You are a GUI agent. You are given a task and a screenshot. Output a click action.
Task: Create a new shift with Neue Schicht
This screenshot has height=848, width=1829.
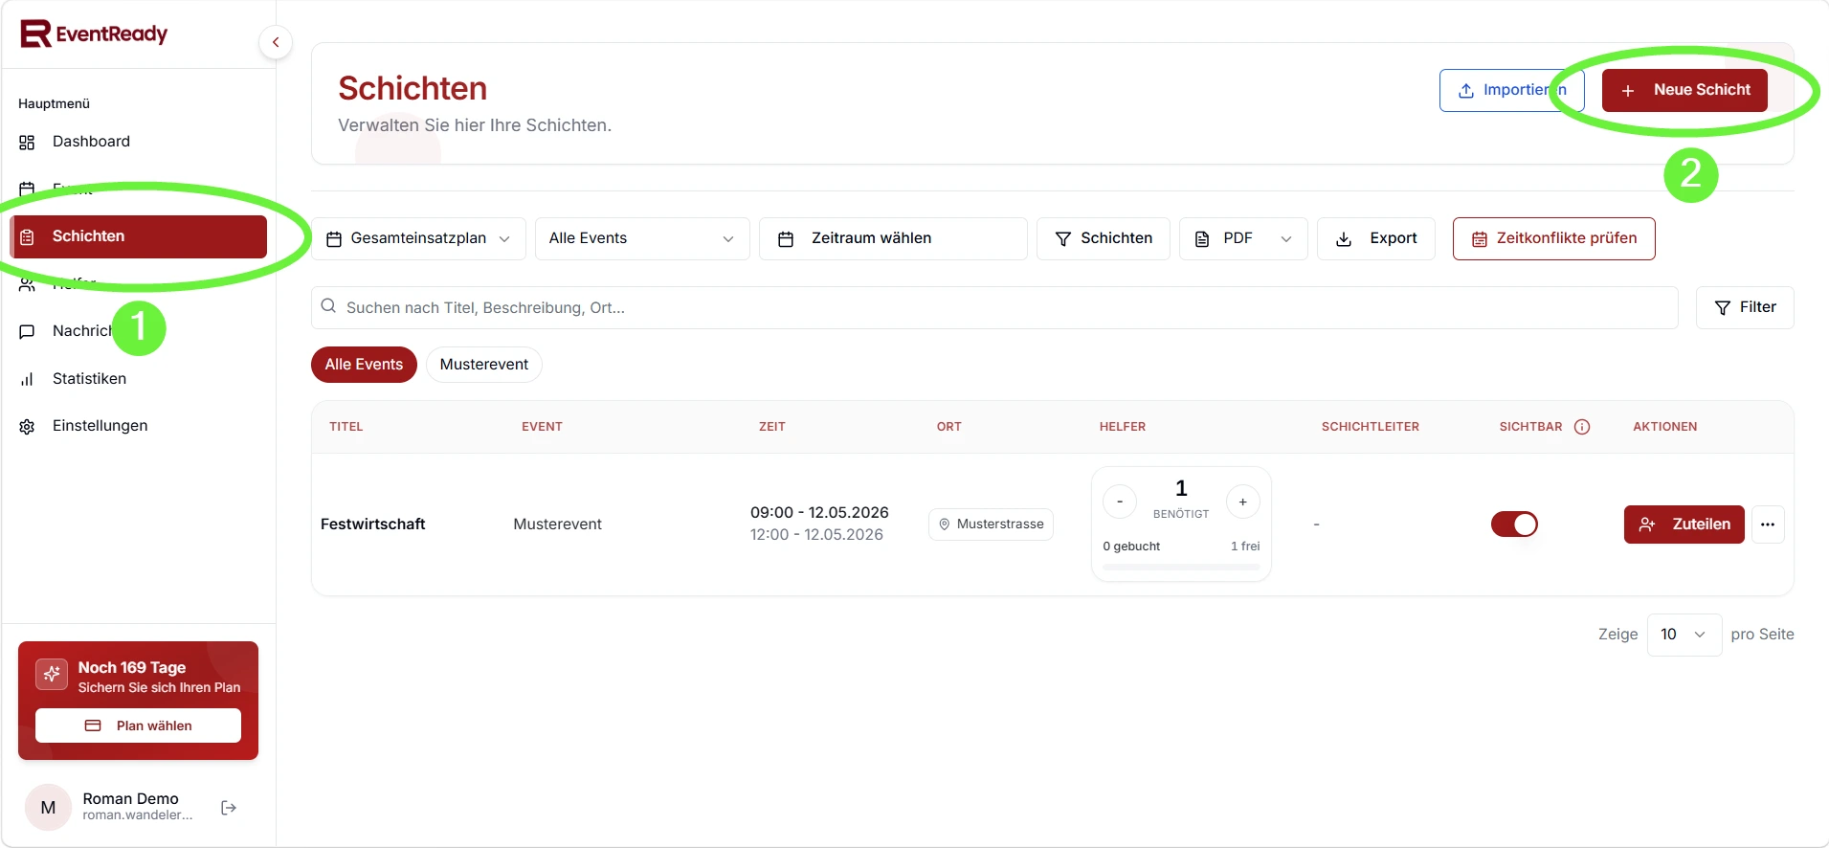(x=1684, y=90)
